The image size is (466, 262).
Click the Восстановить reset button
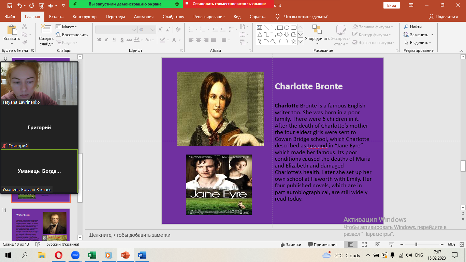pos(72,35)
